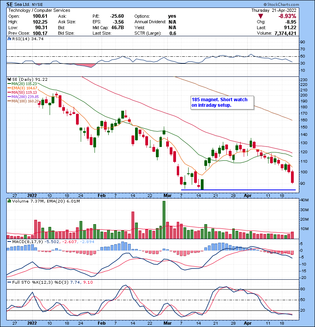Click the SE (Daily) 91.22 chart label
Viewport: 315px width, 327px height.
pos(30,79)
